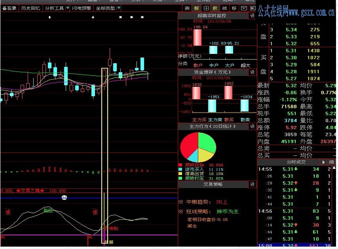Click the 超大 category label
This screenshot has width=338, height=249.
pos(245,65)
